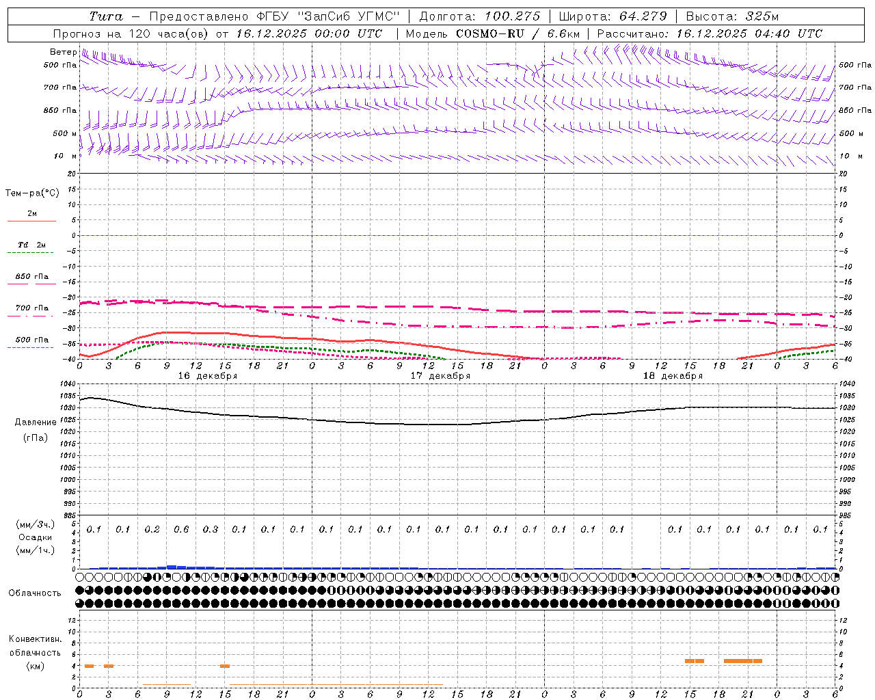Image resolution: width=875 pixels, height=700 pixels.
Task: Click the "Давление" pressure panel label
Action: (x=36, y=422)
